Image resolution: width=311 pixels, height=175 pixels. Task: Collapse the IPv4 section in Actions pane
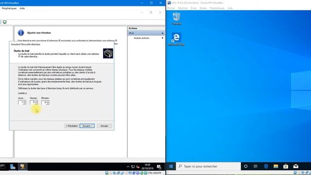tap(162, 33)
